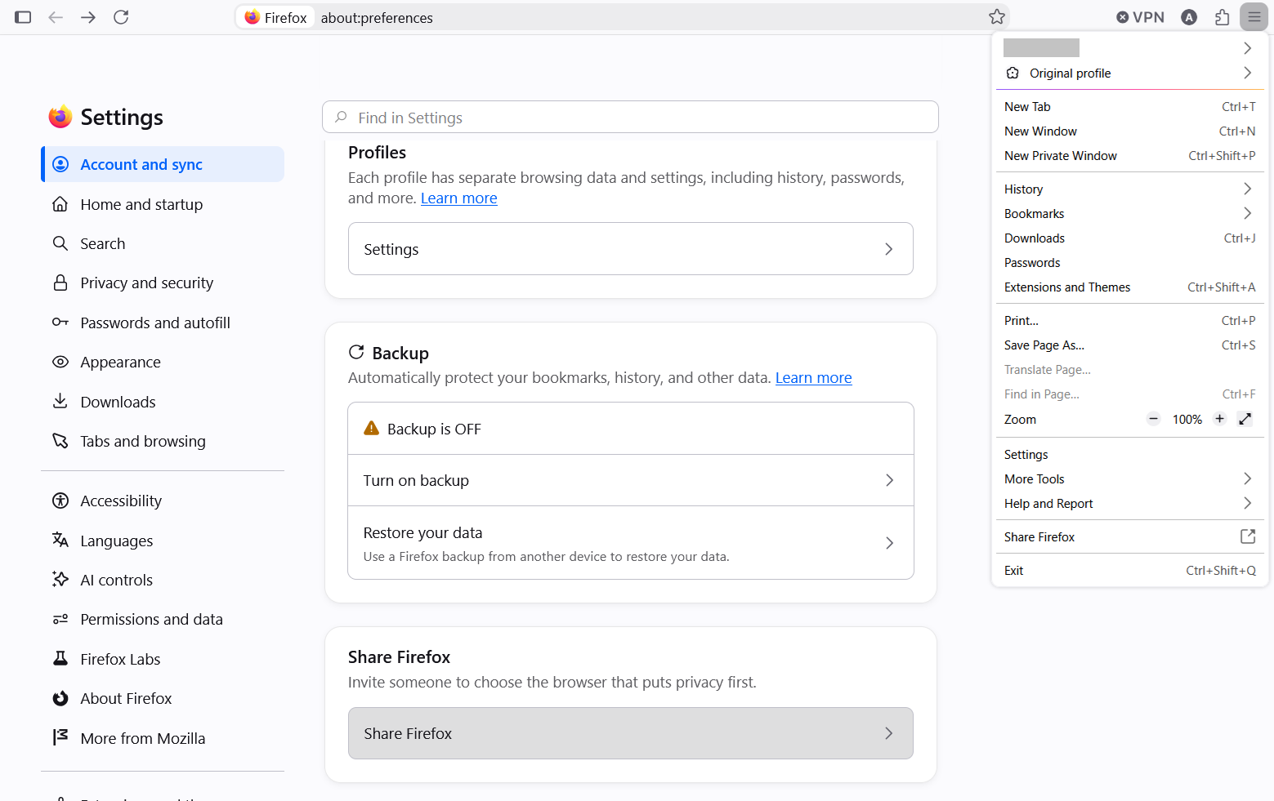Bookmark this page with the star icon
The width and height of the screenshot is (1274, 801).
(996, 17)
